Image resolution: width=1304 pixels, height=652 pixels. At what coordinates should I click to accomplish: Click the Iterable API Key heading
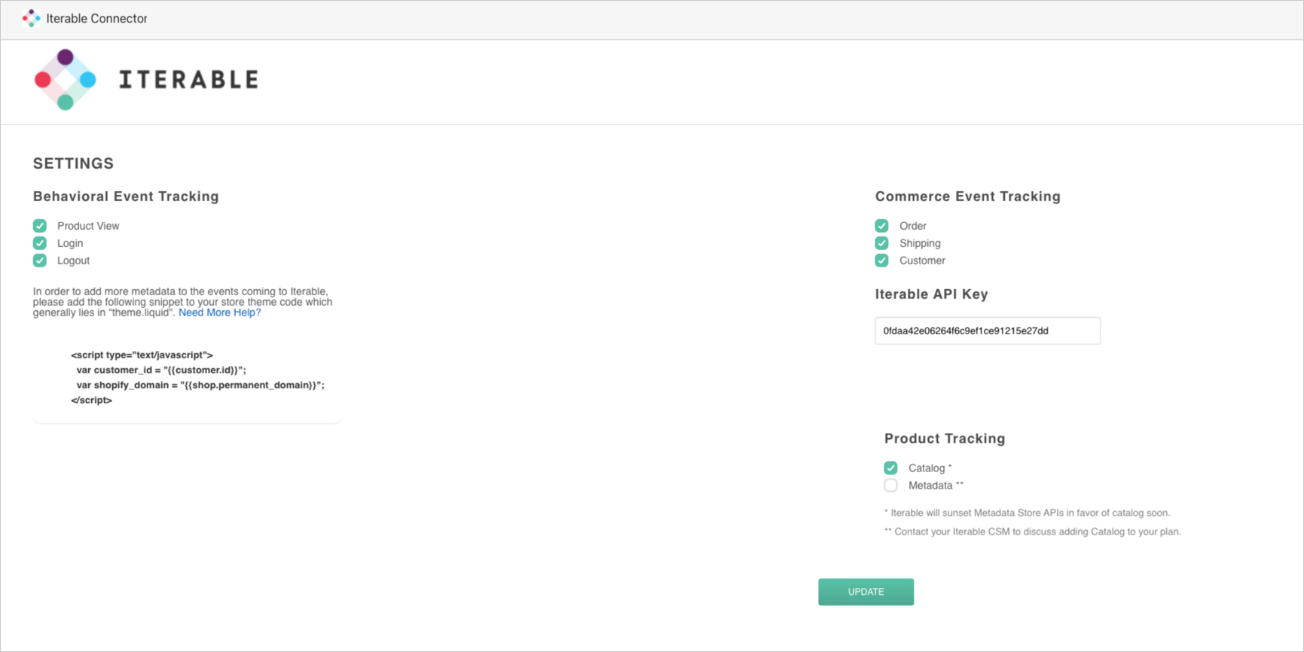(932, 294)
